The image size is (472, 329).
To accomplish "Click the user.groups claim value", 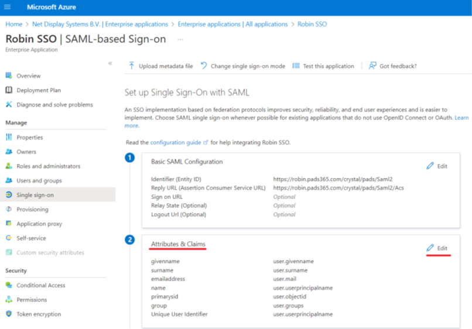I will tap(288, 306).
